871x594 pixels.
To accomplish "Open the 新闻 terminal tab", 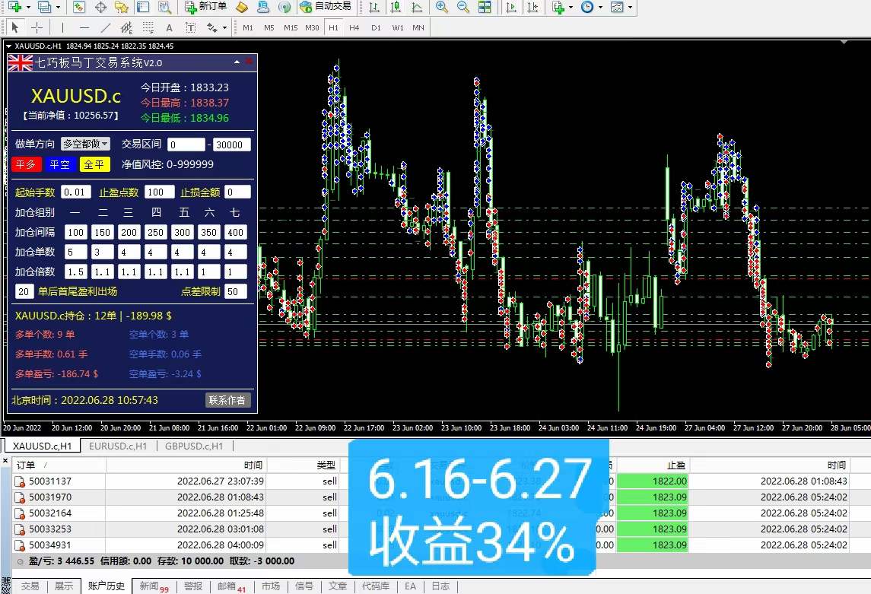I will (x=154, y=586).
